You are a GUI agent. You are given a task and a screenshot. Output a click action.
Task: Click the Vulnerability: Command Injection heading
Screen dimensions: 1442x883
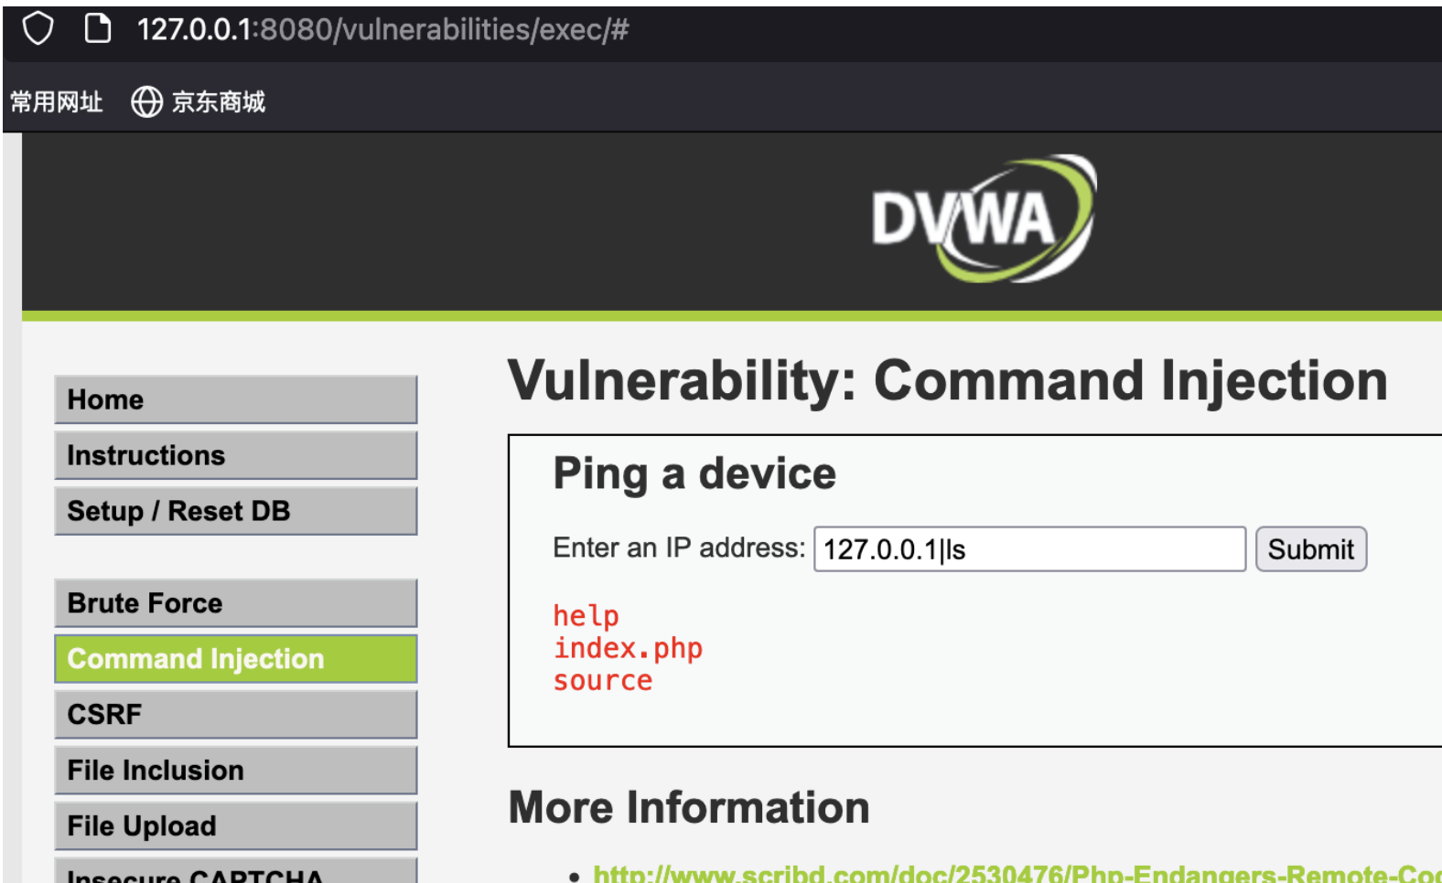coord(948,381)
